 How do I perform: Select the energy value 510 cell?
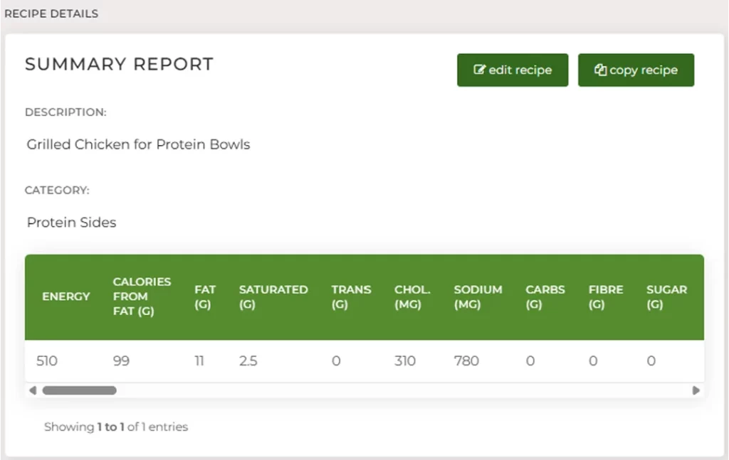click(x=47, y=360)
